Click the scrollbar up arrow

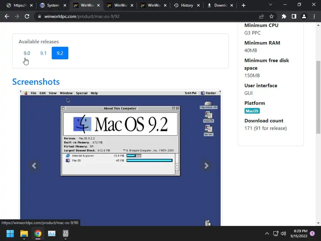pyautogui.click(x=318, y=25)
